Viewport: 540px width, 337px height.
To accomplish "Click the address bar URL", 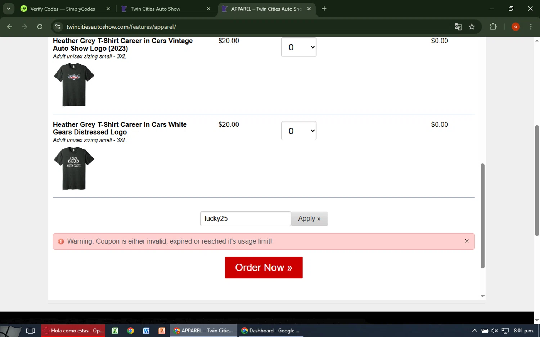I will pos(121,27).
